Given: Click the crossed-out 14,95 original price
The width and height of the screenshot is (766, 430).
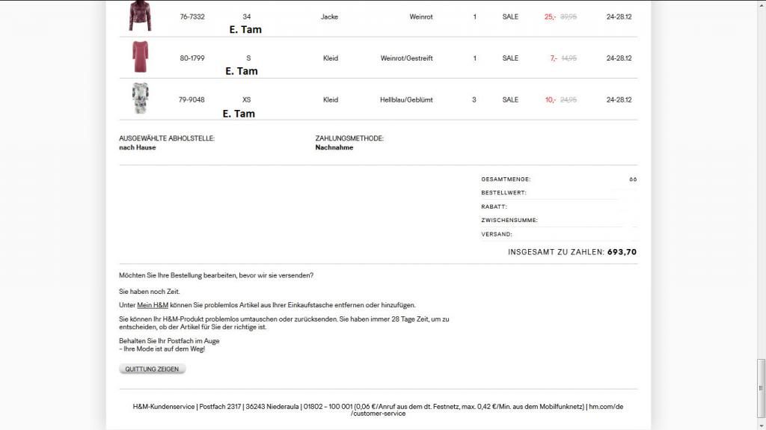Looking at the screenshot, I should click(569, 58).
